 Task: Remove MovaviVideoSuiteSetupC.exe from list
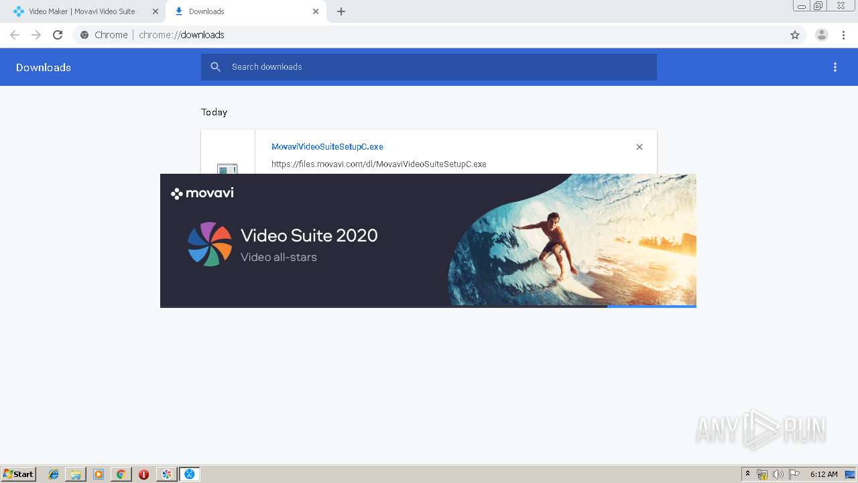click(x=639, y=147)
